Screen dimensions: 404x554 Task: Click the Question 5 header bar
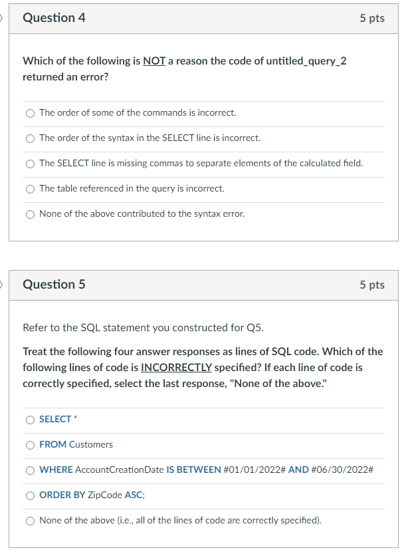point(199,285)
